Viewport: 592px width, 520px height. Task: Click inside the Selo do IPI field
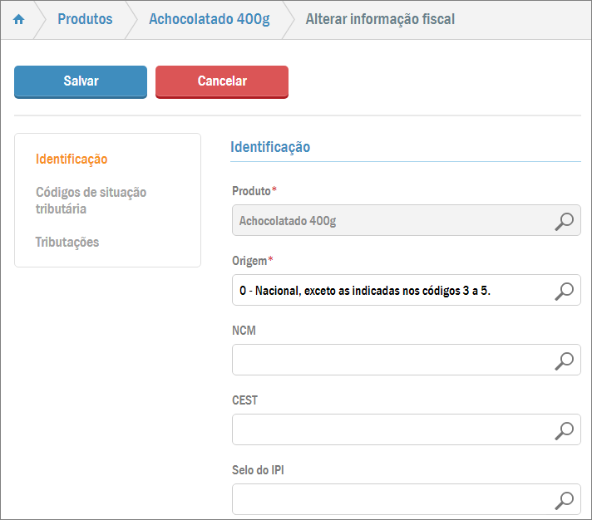[x=391, y=500]
